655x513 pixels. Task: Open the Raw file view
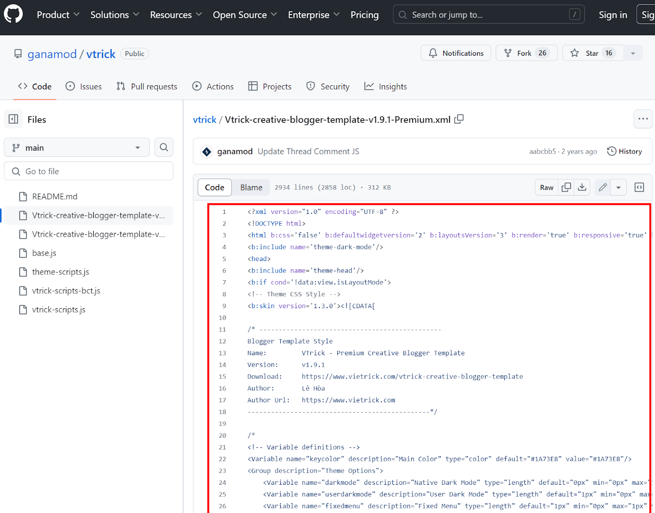click(547, 187)
